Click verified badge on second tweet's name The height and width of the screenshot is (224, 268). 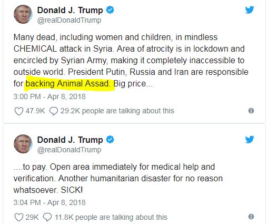point(110,140)
